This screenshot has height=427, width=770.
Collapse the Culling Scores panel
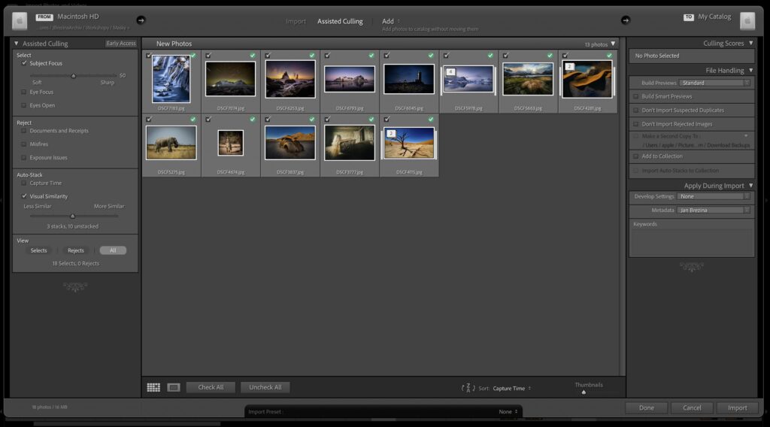(x=751, y=43)
